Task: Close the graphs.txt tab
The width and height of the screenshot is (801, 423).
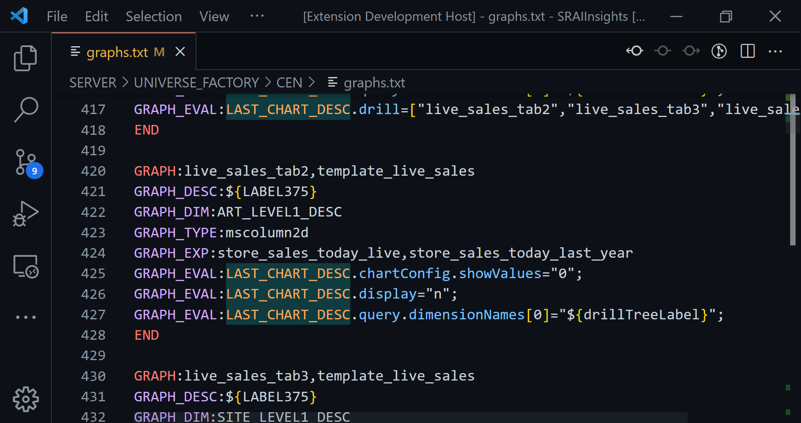Action: coord(180,52)
